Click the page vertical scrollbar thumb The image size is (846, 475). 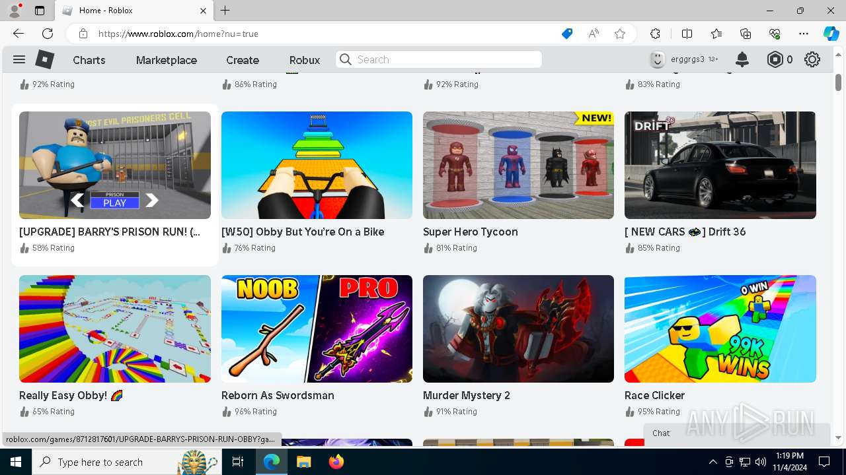click(838, 82)
